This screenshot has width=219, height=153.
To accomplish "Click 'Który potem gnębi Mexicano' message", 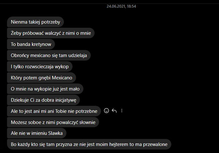I will tap(42, 78).
